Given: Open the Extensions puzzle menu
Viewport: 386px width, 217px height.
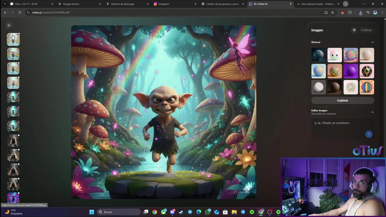Looking at the screenshot, I should (350, 12).
